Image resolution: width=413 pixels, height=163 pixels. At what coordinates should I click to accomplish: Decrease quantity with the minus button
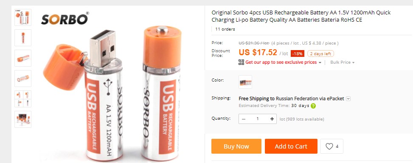(x=244, y=119)
